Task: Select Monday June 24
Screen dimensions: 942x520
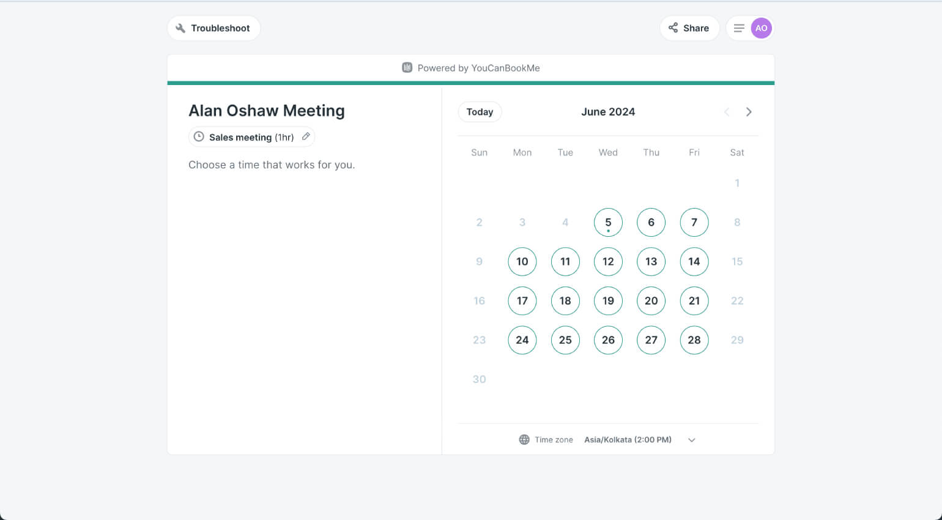Action: [522, 340]
